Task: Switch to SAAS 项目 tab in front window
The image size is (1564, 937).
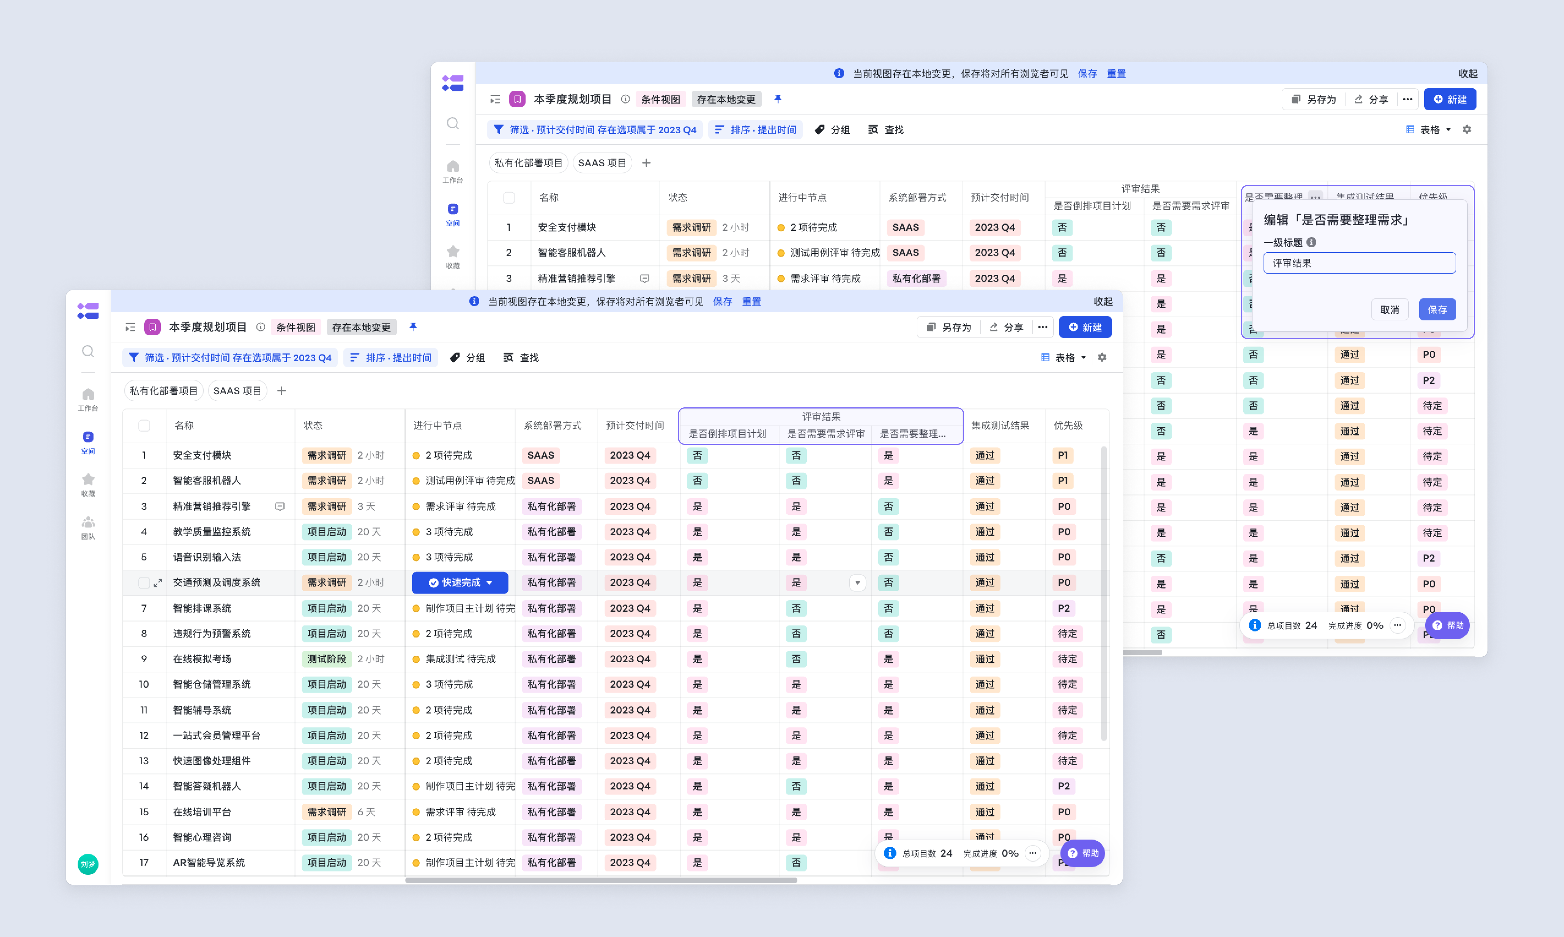Action: coord(237,391)
